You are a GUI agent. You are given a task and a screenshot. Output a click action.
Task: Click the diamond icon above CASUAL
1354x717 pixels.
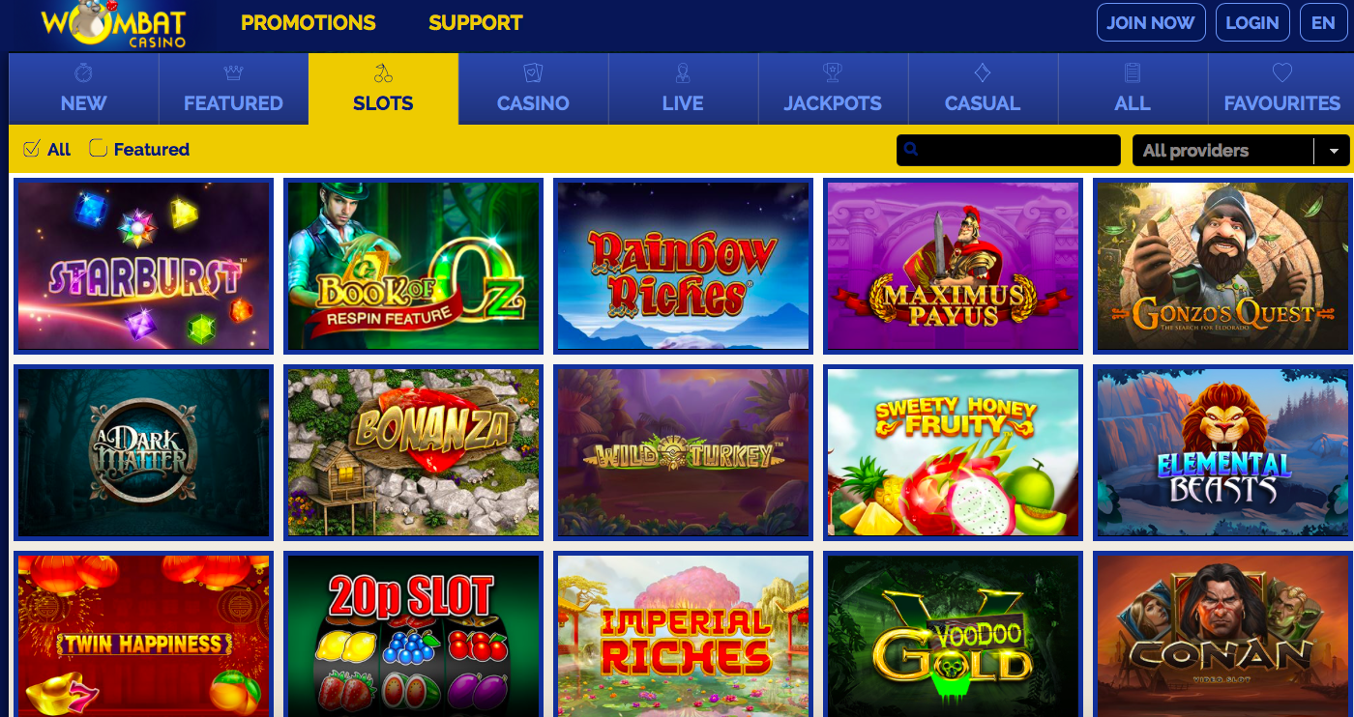(983, 72)
